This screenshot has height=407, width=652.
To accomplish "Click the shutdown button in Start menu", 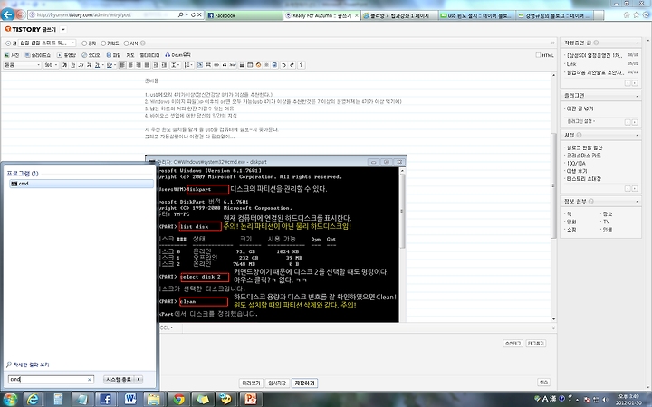I will [x=119, y=380].
